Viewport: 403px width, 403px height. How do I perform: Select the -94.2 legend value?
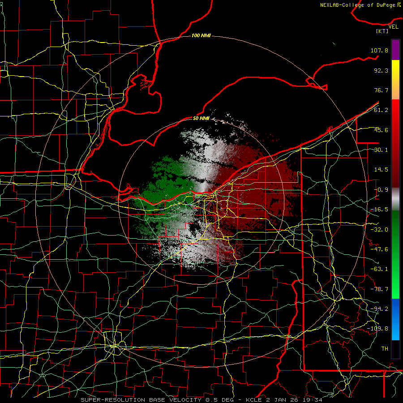click(x=379, y=309)
